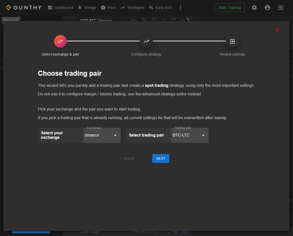The height and width of the screenshot is (236, 293).
Task: Click the 'Select your exchange' label
Action: tap(52, 135)
